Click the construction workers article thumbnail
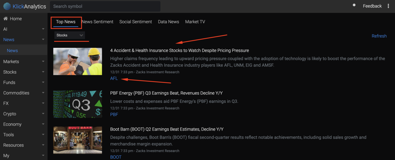 (x=78, y=61)
